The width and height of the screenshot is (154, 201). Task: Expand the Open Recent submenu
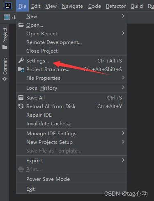72,34
